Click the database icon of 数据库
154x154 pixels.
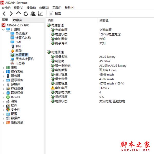click(x=8, y=118)
